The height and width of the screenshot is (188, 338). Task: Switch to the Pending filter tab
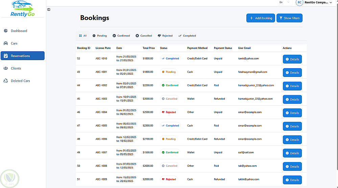click(99, 36)
